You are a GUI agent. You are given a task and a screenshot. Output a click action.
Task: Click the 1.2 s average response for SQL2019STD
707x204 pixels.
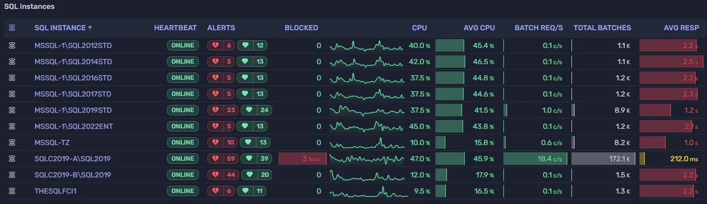691,110
